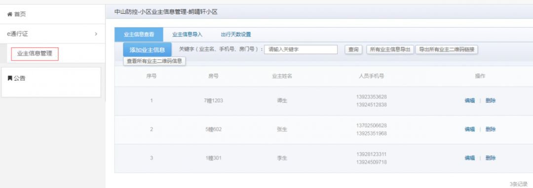533x188 pixels.
Task: Switch to the 业主信息导入 tab
Action: click(x=188, y=34)
